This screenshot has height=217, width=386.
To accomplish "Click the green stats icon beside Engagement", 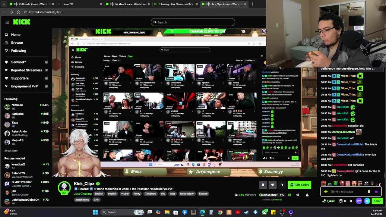I will pyautogui.click(x=289, y=195).
